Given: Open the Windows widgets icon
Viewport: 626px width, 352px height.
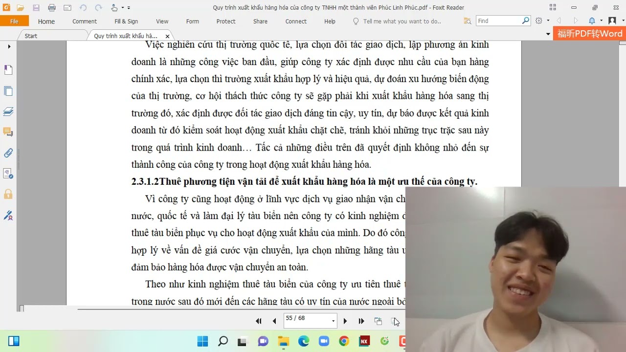Looking at the screenshot, I should point(14,341).
